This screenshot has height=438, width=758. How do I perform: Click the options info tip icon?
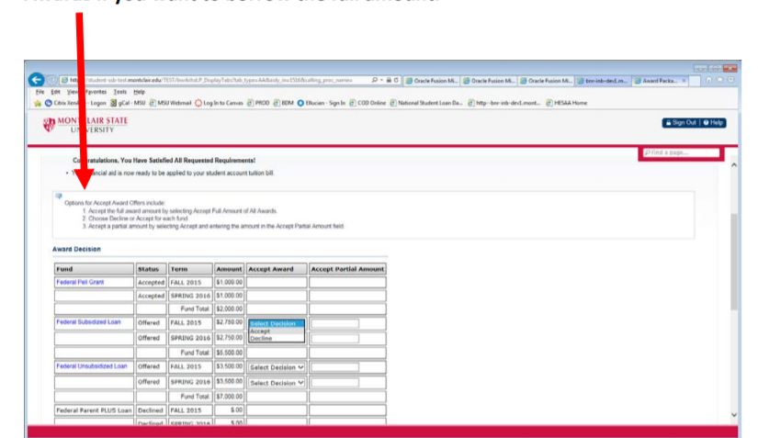pyautogui.click(x=57, y=196)
